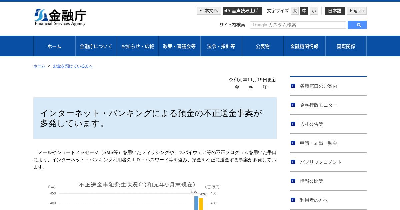Open the 国際関係 menu
Screen dimensions: 400x210
tap(346, 46)
